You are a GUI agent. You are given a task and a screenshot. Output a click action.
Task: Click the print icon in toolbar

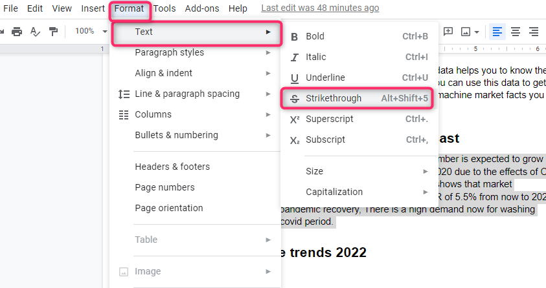pyautogui.click(x=17, y=32)
